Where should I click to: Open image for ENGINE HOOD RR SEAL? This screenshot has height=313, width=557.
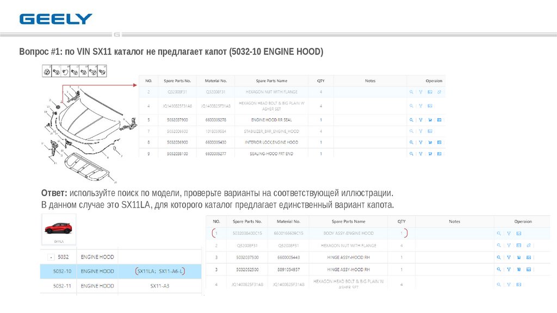click(x=439, y=120)
